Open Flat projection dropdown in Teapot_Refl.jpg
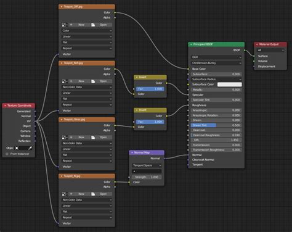Screen dimensions: 292x232 [x=87, y=99]
